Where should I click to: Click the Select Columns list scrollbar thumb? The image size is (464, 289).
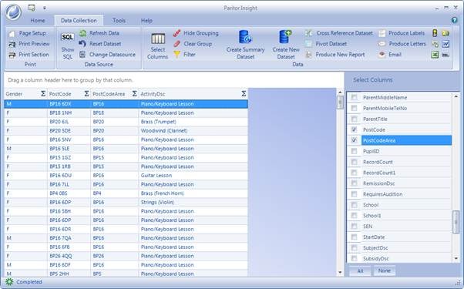click(x=456, y=221)
